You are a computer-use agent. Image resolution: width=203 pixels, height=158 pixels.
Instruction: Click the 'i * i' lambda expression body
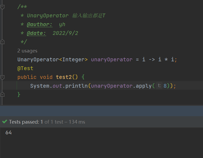[166, 60]
